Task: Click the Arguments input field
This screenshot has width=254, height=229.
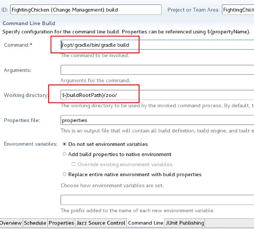Action: (157, 70)
